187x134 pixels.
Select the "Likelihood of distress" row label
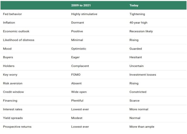point(18,40)
